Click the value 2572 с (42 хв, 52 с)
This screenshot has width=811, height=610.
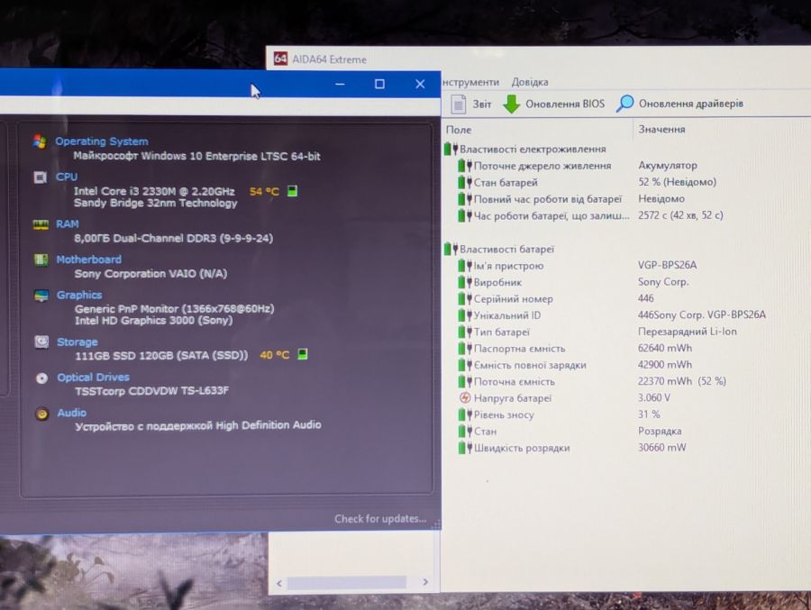coord(680,215)
